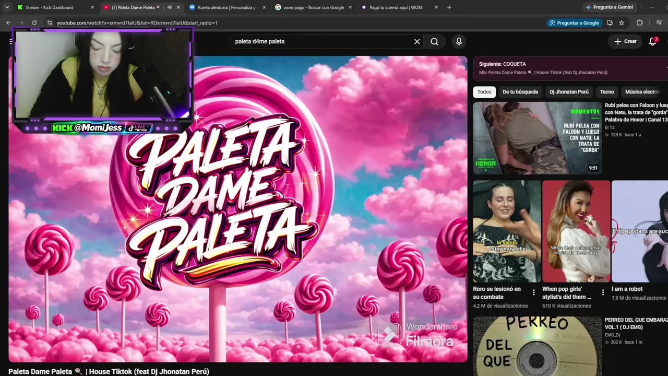The height and width of the screenshot is (376, 668).
Task: Click Roro se lesionó en su combate title
Action: [x=497, y=293]
